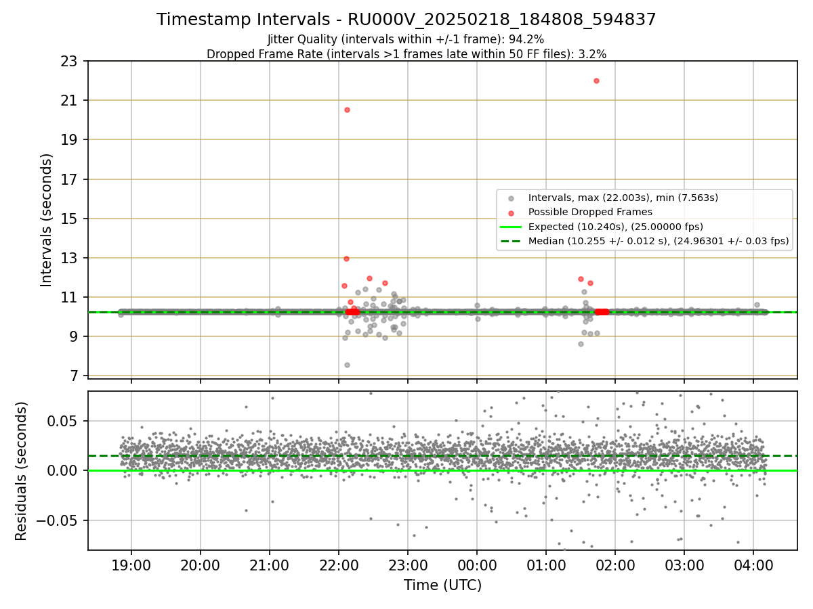
Task: Click the "19:00" x-axis tick label
Action: pos(131,565)
